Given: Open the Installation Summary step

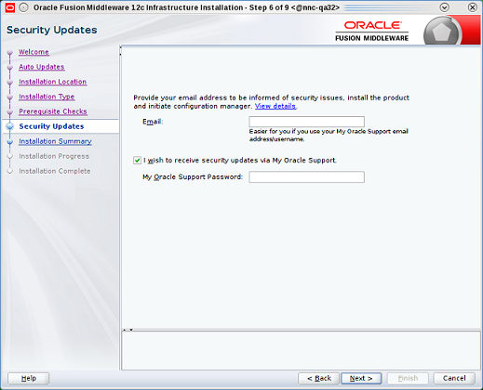Looking at the screenshot, I should (55, 141).
